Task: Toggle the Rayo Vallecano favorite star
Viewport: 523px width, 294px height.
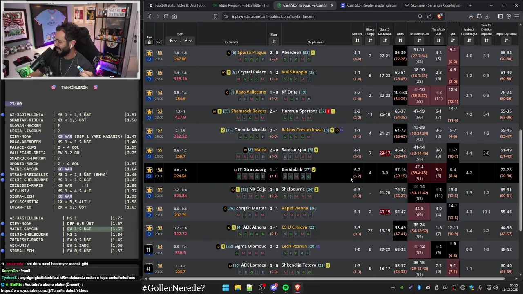Action: tap(149, 93)
